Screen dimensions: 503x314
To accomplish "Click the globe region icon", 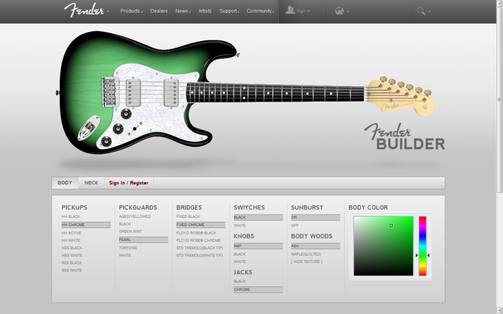I will [339, 11].
